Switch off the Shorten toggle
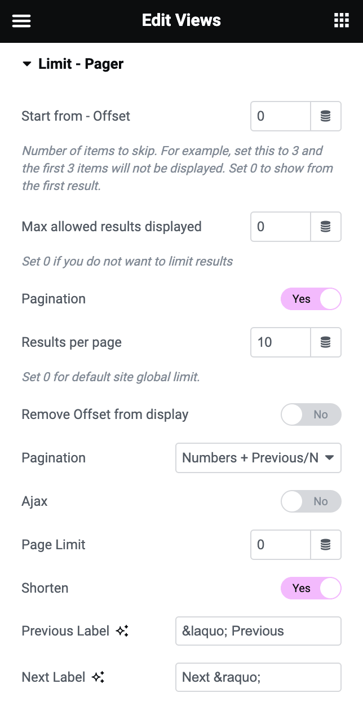Image resolution: width=363 pixels, height=706 pixels. [x=311, y=588]
